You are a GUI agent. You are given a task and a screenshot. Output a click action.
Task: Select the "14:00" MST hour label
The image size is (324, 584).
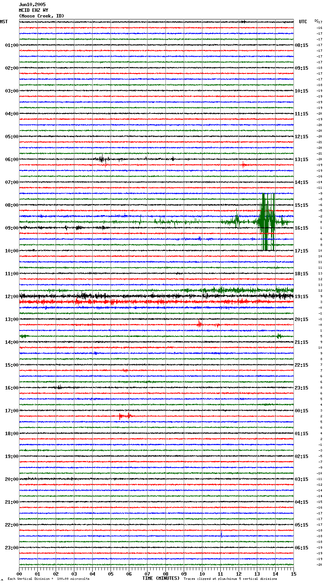pyautogui.click(x=11, y=342)
